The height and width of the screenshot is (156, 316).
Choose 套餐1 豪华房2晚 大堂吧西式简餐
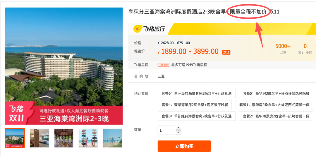pyautogui.click(x=274, y=105)
